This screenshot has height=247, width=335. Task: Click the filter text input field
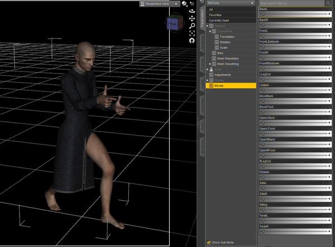[291, 3]
